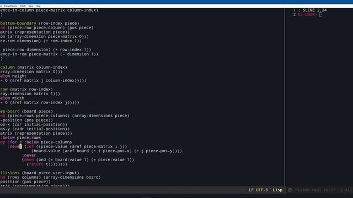This screenshot has height=198, width=353.
Task: Click the REPL input cursor after CL-USER>
Action: 320,15
